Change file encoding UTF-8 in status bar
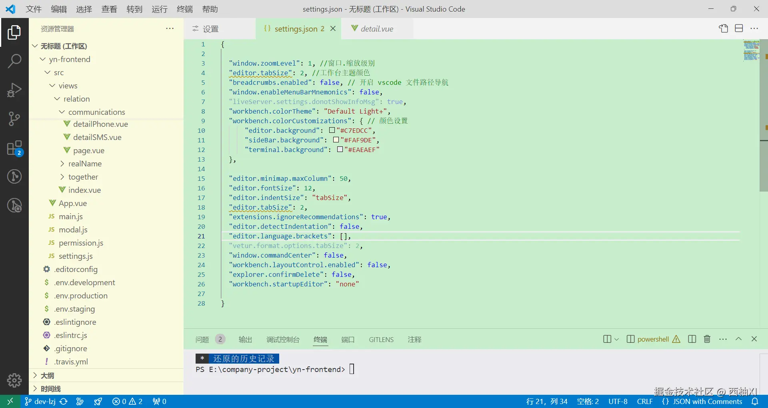This screenshot has width=768, height=408. point(618,401)
